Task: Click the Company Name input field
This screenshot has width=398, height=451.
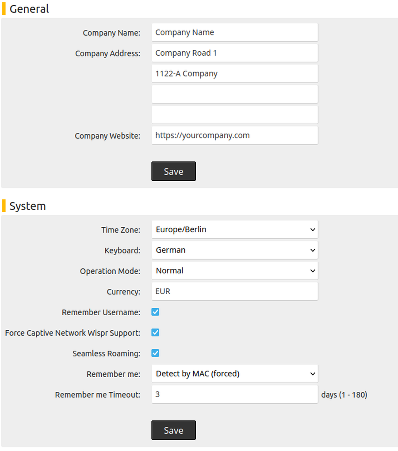Action: (x=234, y=32)
